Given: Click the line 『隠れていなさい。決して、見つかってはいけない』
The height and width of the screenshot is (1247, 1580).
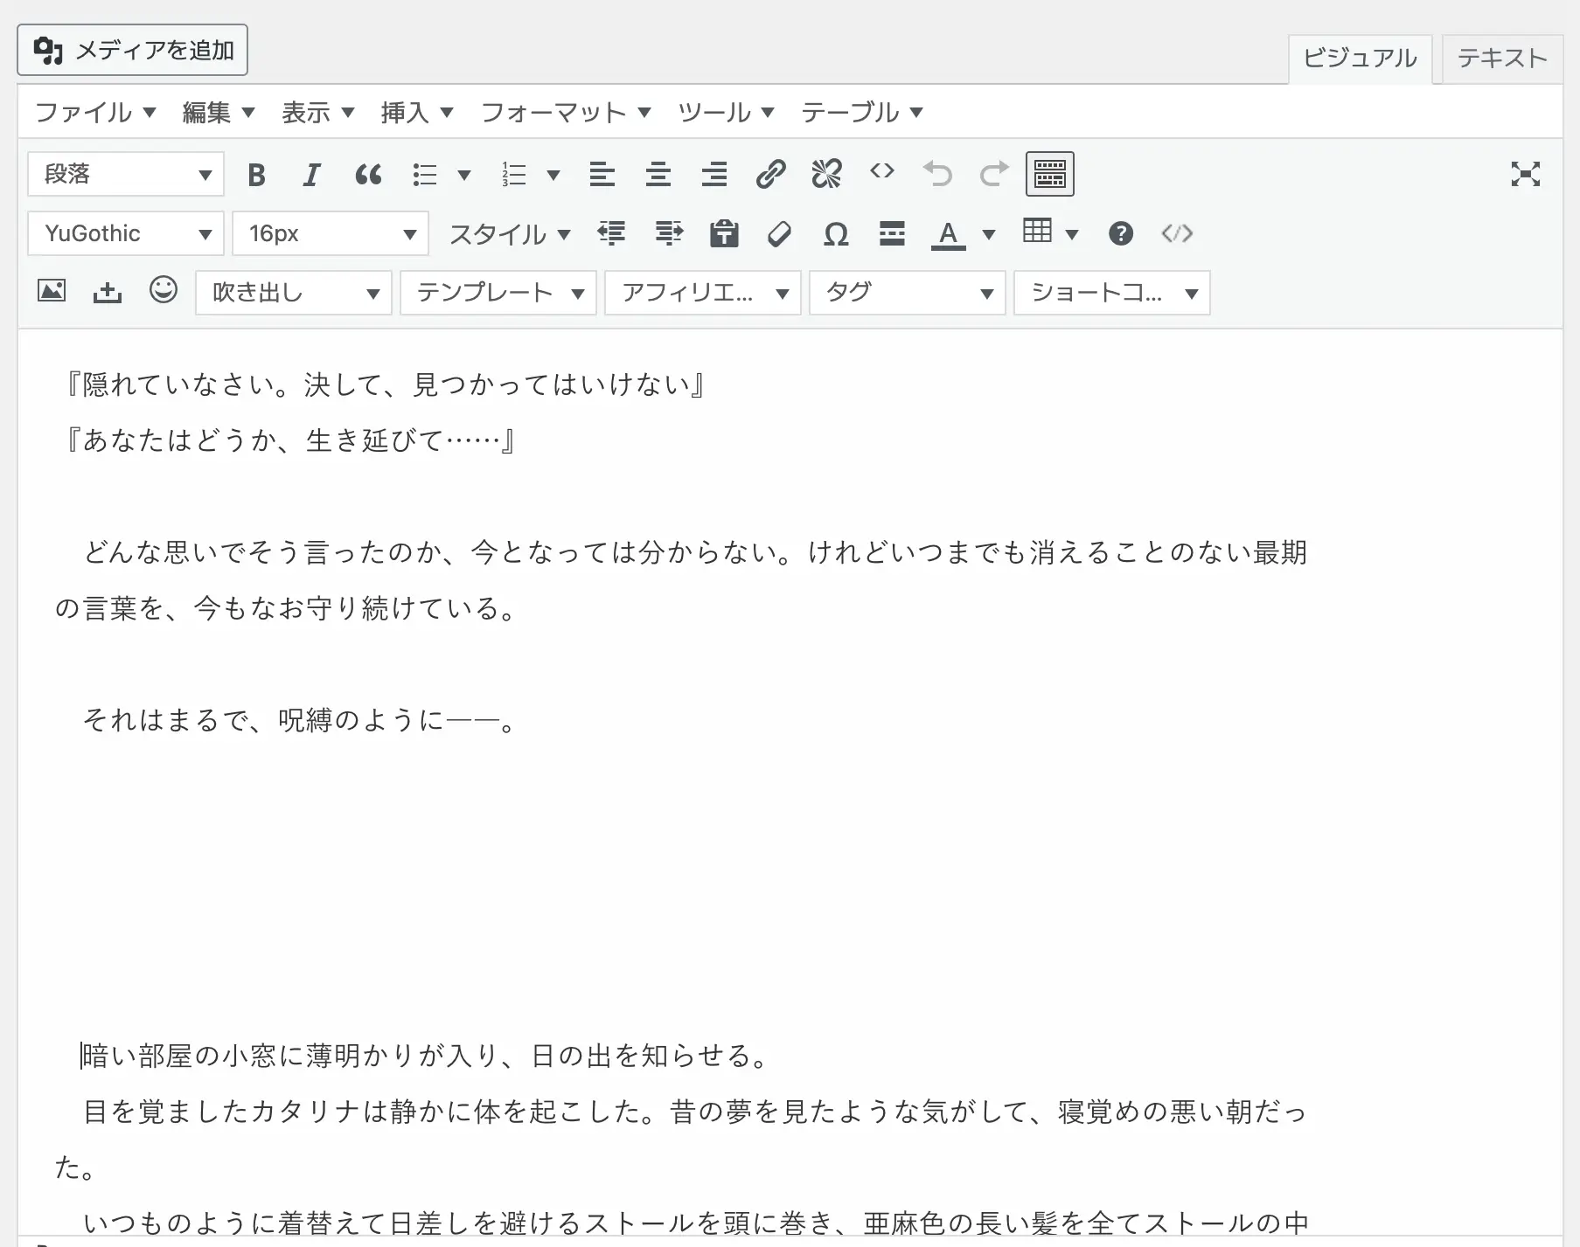Looking at the screenshot, I should [386, 384].
